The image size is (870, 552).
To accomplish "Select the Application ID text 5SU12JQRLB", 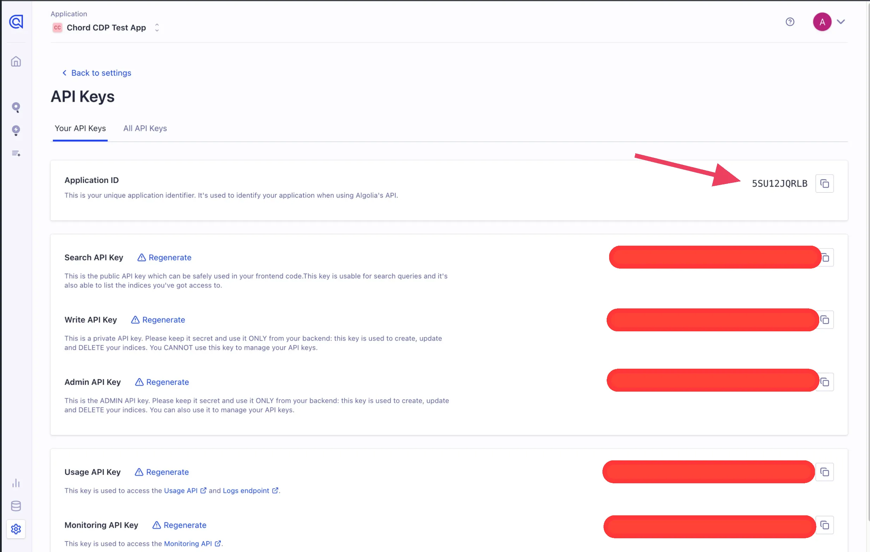I will (x=779, y=184).
